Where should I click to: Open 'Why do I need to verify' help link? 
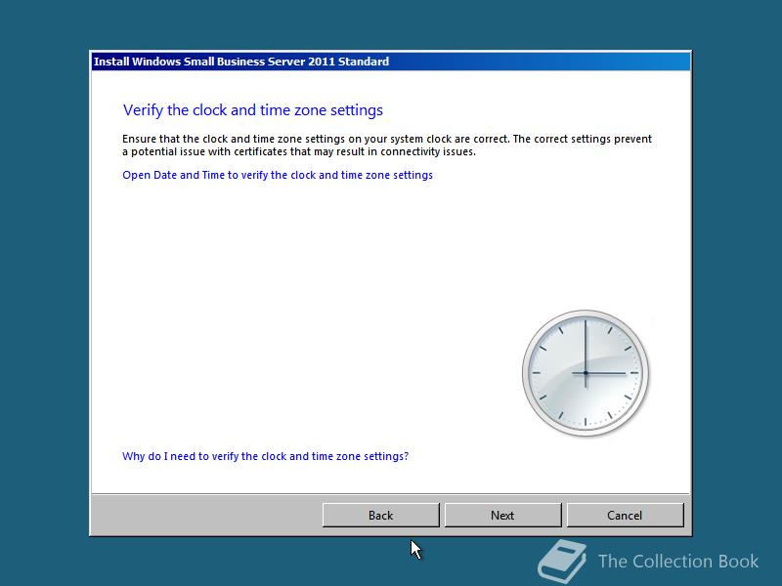(x=265, y=456)
